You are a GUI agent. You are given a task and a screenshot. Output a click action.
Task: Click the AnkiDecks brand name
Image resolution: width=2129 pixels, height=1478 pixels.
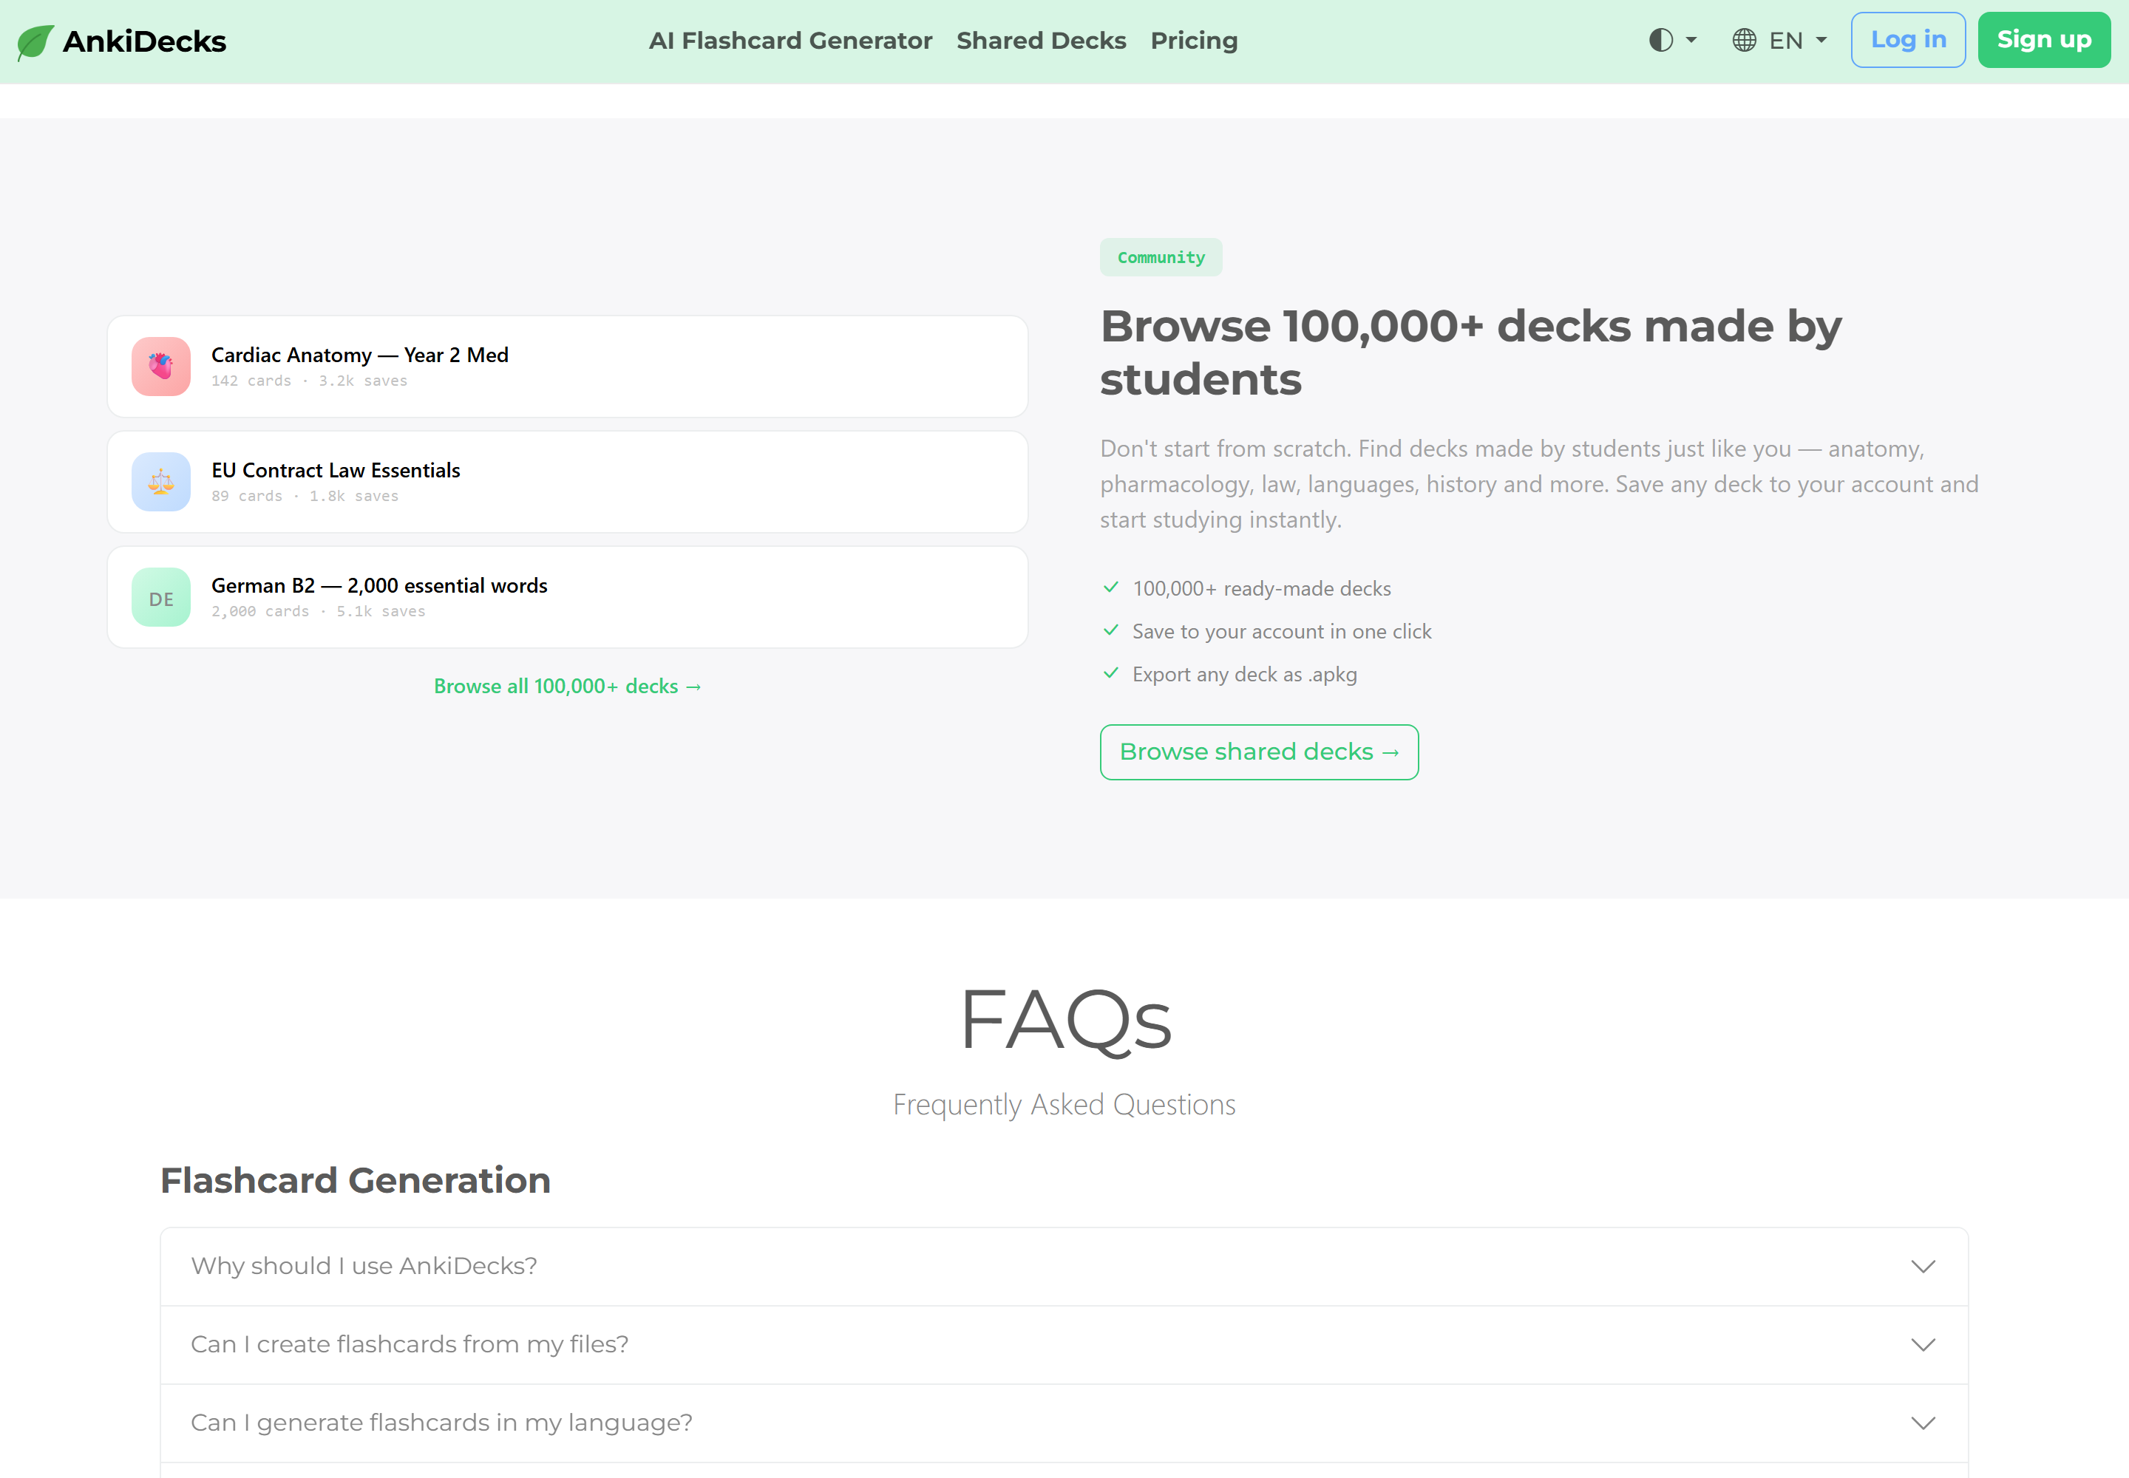tap(145, 41)
